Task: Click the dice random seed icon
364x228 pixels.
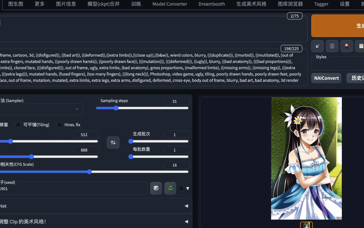Action: point(156,188)
